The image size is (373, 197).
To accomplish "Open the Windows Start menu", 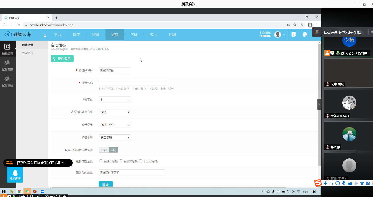I will point(4,191).
